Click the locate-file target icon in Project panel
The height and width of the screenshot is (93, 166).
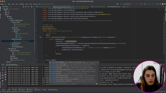click(x=24, y=7)
